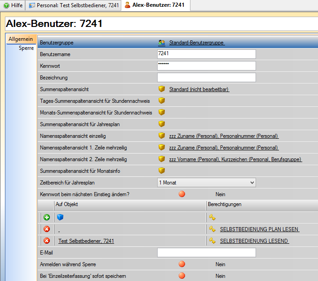Click key icon beside SELBSTBEDIENUNG PLAN LESEN
Image resolution: width=318 pixels, height=281 pixels.
[212, 229]
